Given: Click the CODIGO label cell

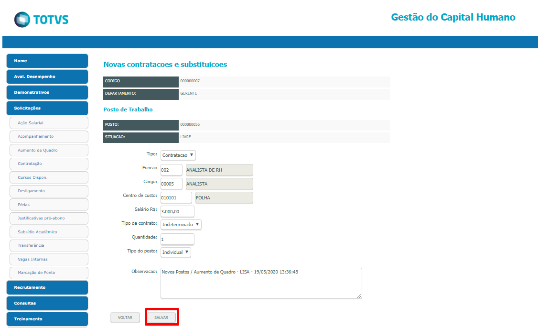Looking at the screenshot, I should click(x=140, y=82).
